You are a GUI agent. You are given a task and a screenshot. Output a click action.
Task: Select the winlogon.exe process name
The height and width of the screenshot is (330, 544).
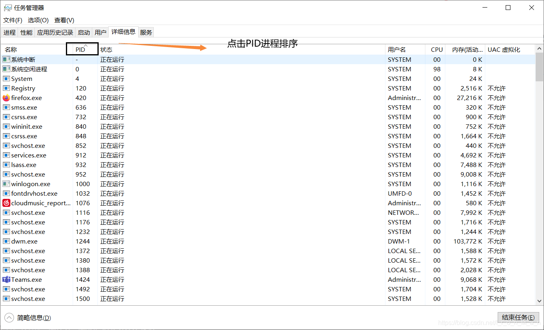pyautogui.click(x=31, y=184)
